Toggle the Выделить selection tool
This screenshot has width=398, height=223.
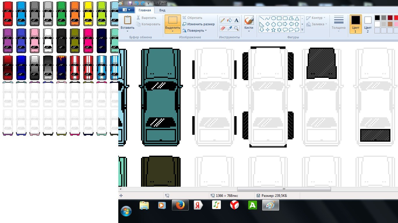tap(172, 20)
